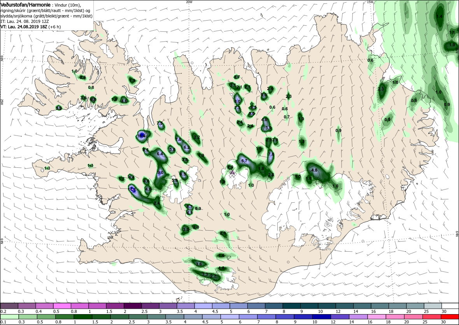
Task: Click the 7.3 rainfall value
Action: click(237, 108)
